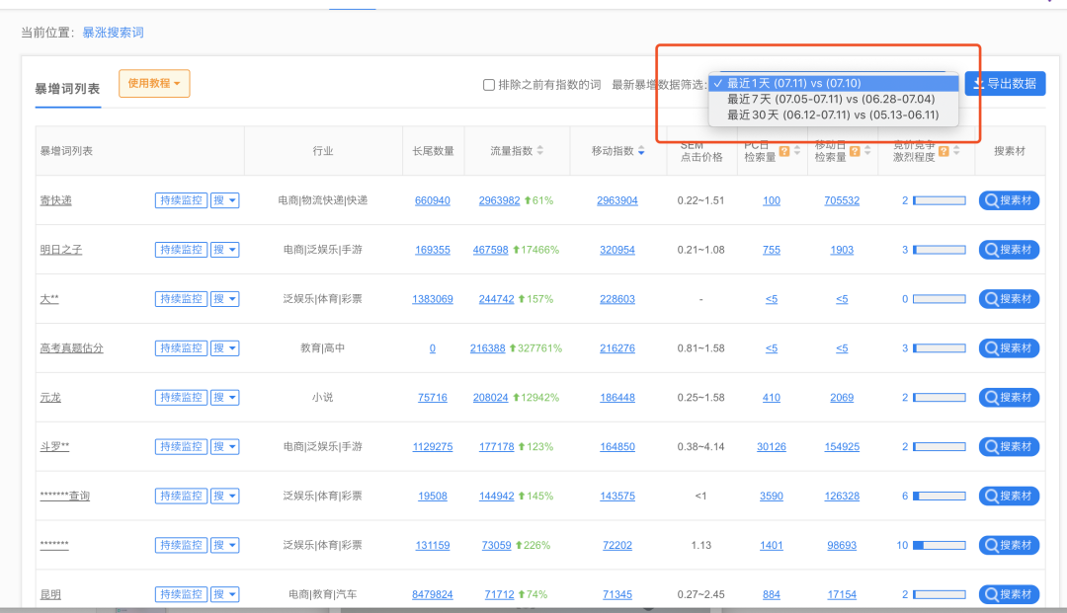
Task: Click the help icon beside PC日检索量
Action: click(x=783, y=151)
